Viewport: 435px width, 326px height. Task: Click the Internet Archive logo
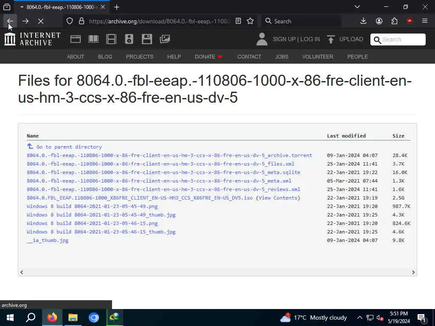(32, 39)
